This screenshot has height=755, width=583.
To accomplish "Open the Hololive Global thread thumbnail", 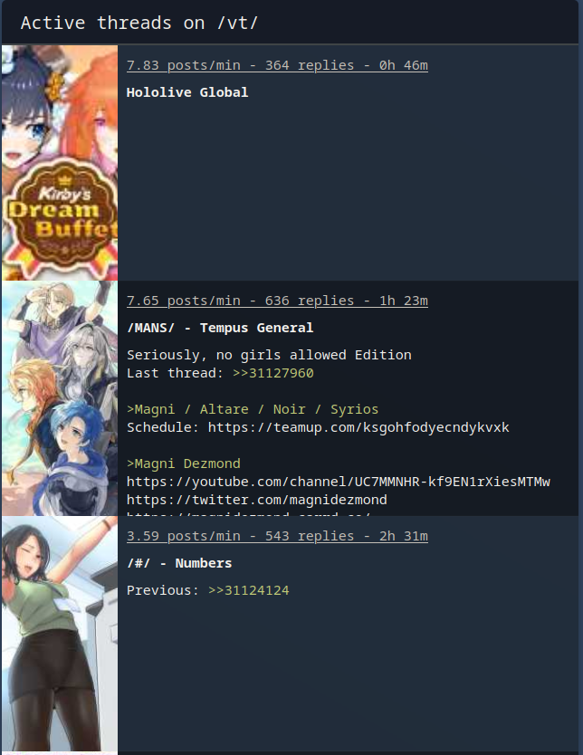I will click(x=60, y=163).
